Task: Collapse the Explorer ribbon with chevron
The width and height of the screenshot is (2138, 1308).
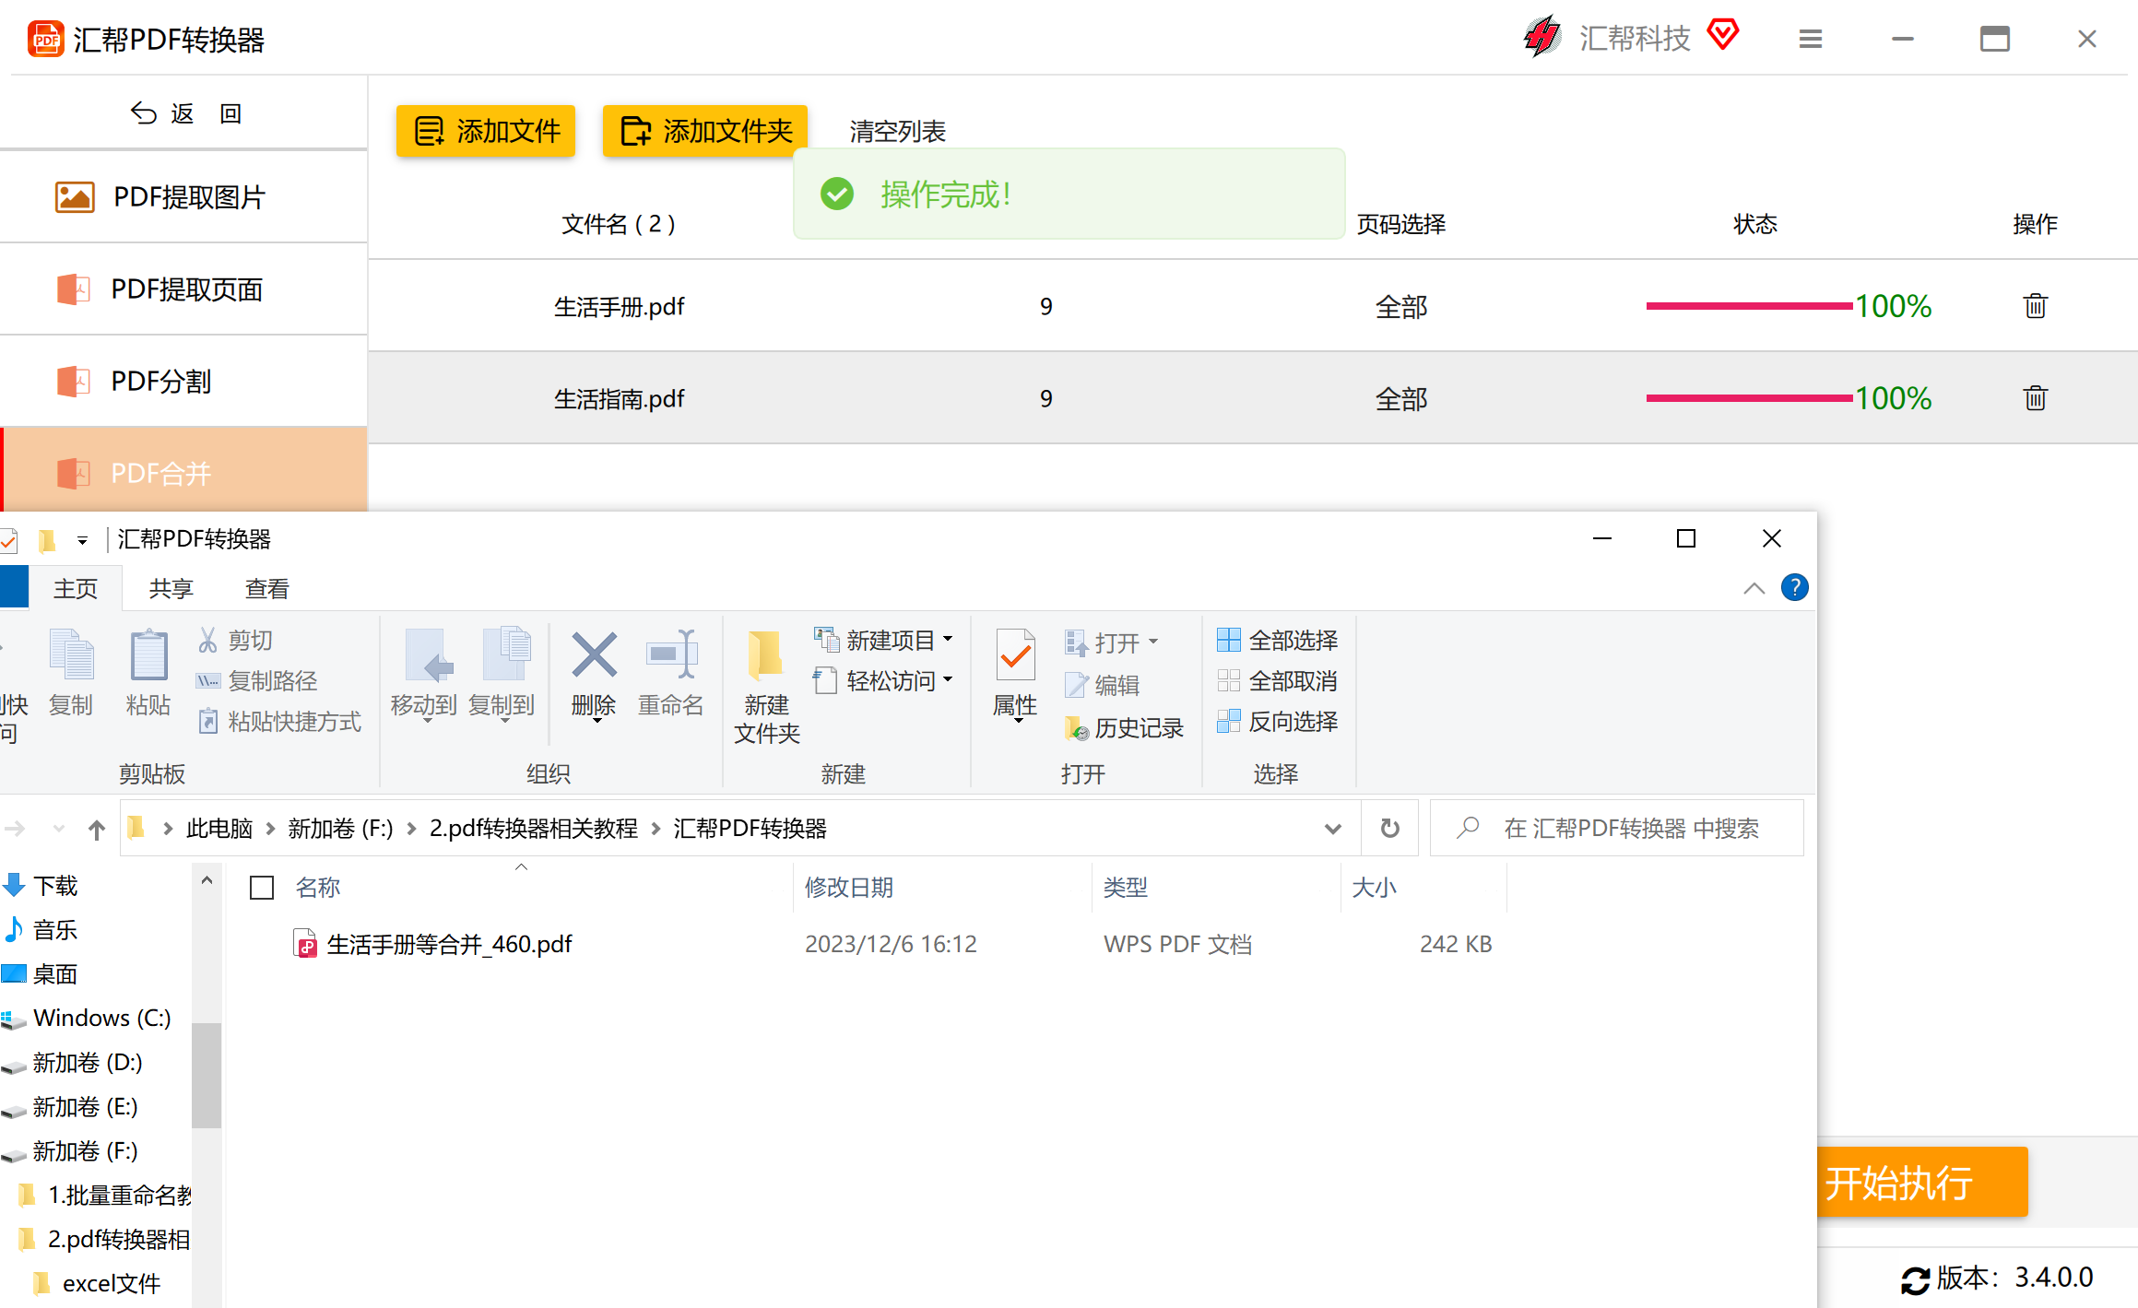Action: point(1754,588)
